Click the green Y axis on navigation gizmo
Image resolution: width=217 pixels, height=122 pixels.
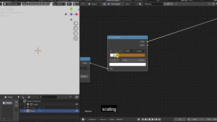71,9
